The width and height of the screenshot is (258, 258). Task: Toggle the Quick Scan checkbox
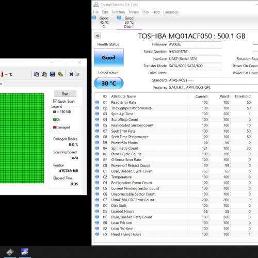[x=55, y=101]
